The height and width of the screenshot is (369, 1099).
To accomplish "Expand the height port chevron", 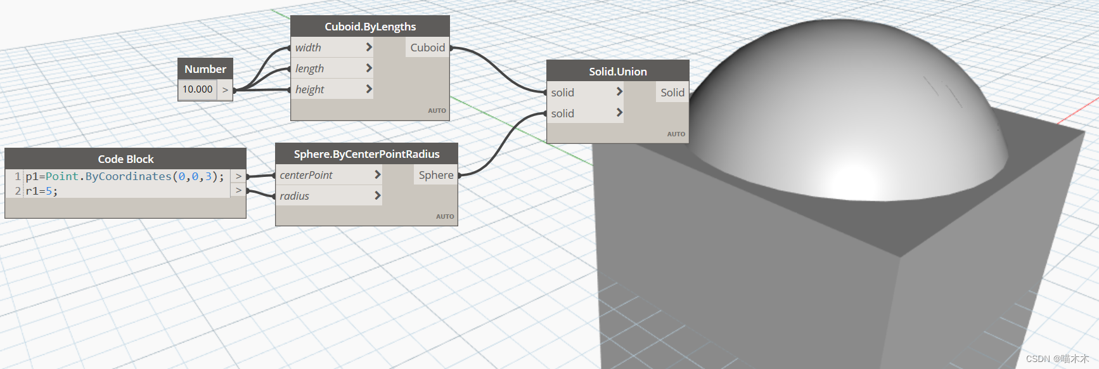I will [x=369, y=89].
